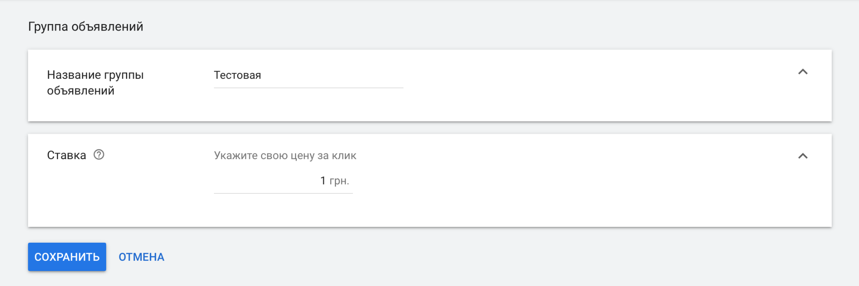
Task: Place cursor on the value 1 in bid field
Action: pos(323,181)
